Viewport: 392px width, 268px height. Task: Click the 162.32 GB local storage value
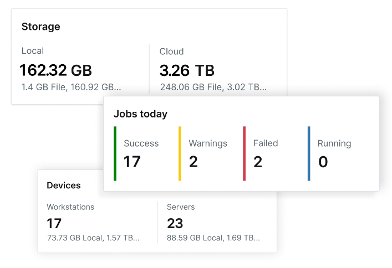click(x=55, y=70)
